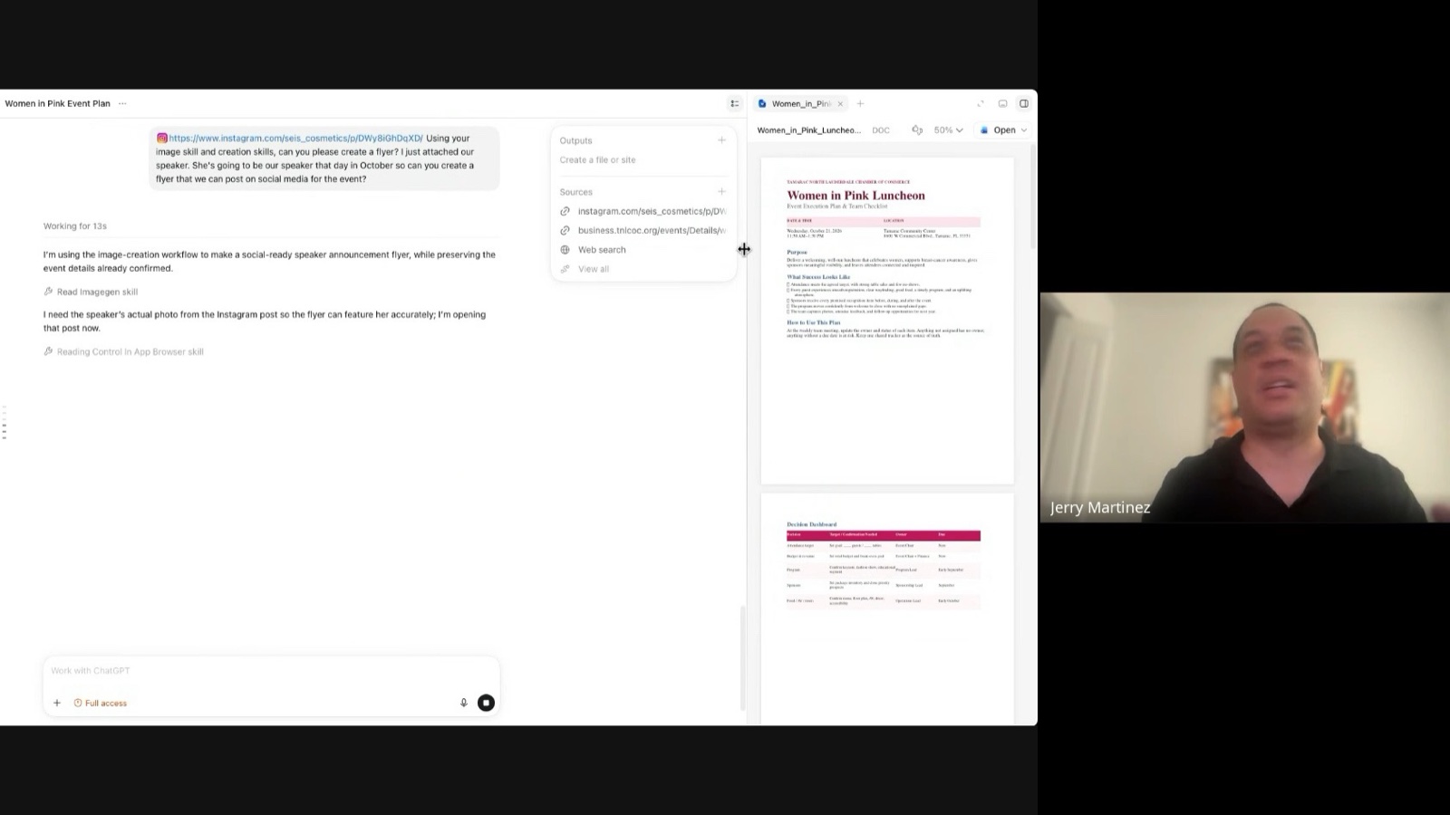Open the more options ellipsis beside Women in Pink Event Plan

(x=122, y=103)
